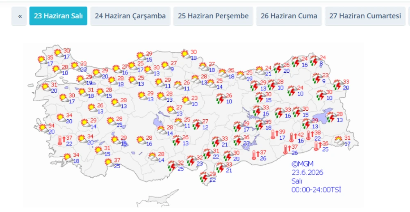Open the weather icon showing 31/15
Screen dimensions: 410x212
(x=99, y=151)
